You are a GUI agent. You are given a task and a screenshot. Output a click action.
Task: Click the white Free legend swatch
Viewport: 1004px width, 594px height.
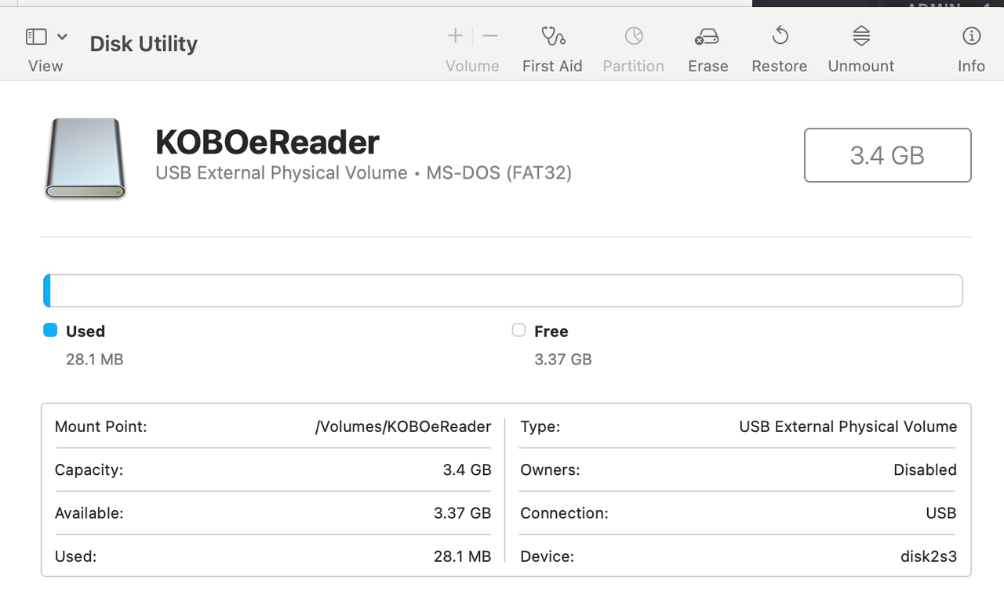(518, 330)
